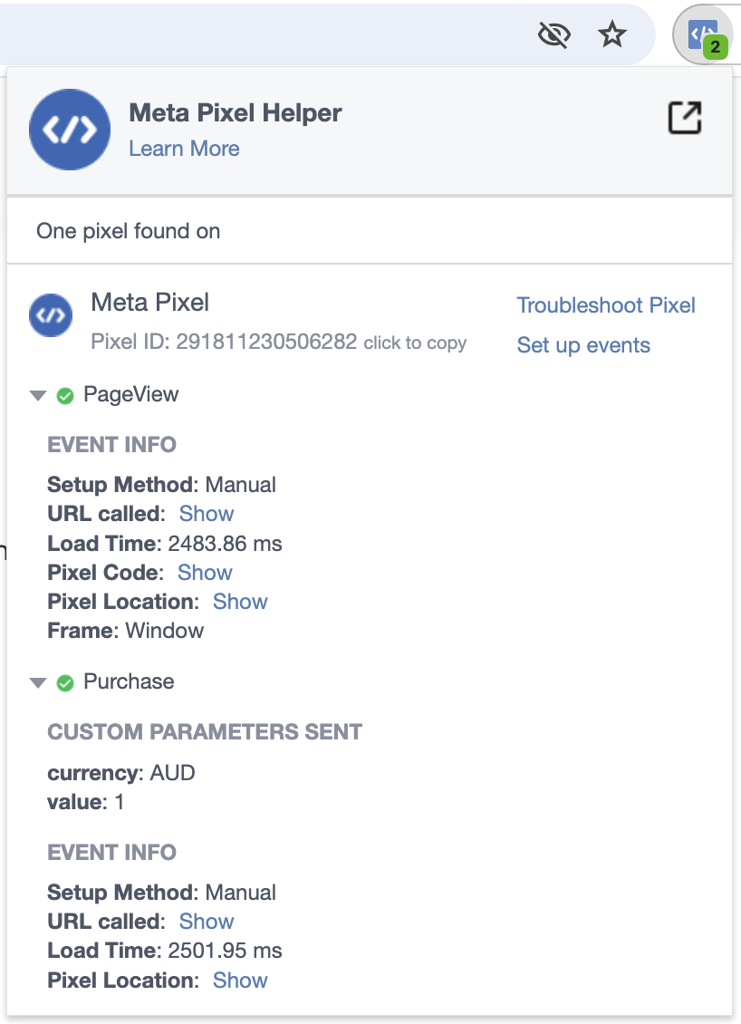
Task: Click green checkmark beside PageView
Action: coord(65,396)
